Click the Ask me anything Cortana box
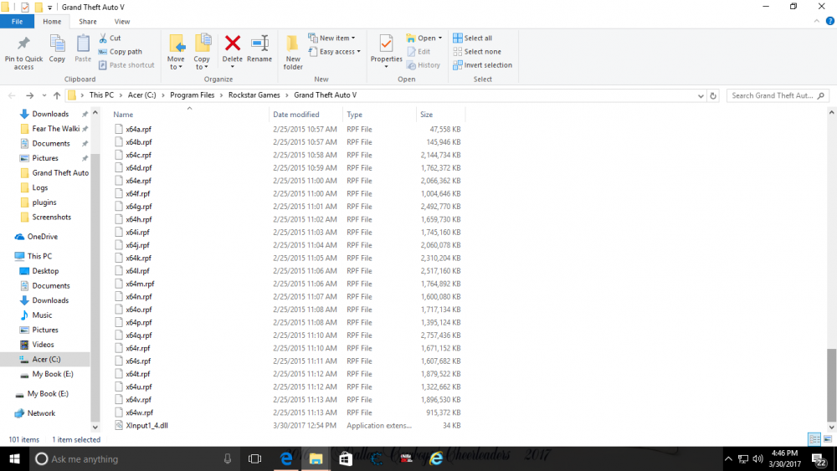Viewport: 837px width, 471px height. tap(133, 458)
